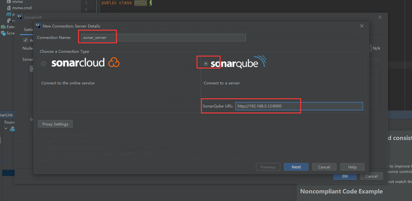
Task: Close the New Connection dialog
Action: (362, 26)
